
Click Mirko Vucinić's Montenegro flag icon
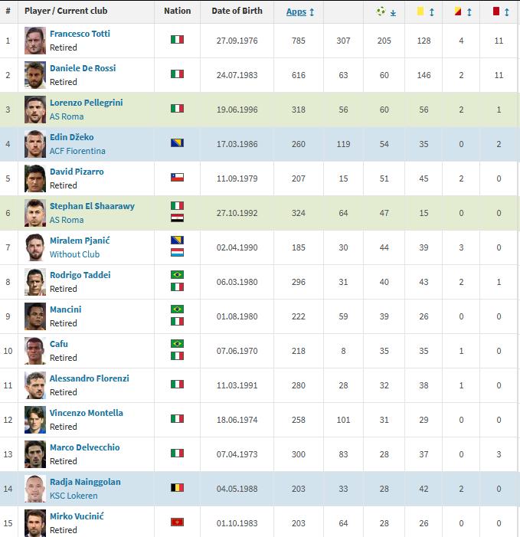178,522
